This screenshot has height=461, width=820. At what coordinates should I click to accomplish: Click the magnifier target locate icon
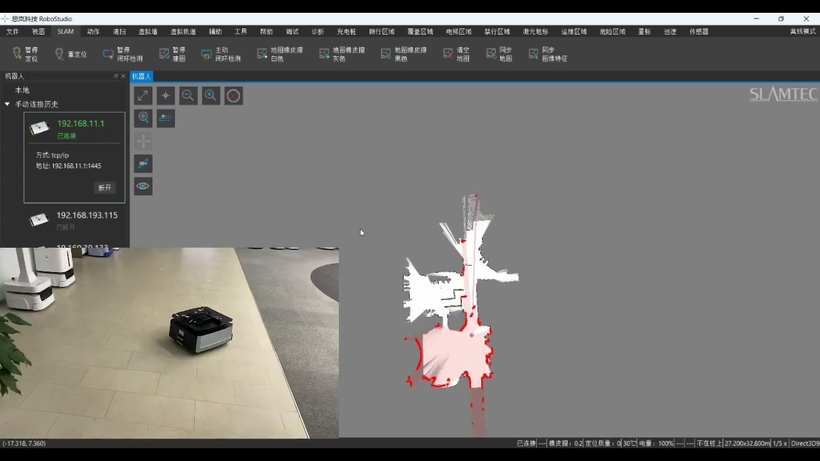[143, 118]
